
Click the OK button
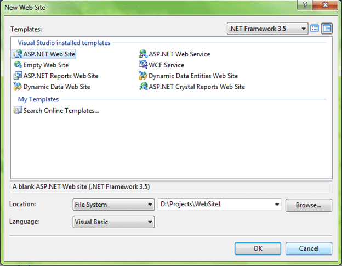click(x=258, y=248)
